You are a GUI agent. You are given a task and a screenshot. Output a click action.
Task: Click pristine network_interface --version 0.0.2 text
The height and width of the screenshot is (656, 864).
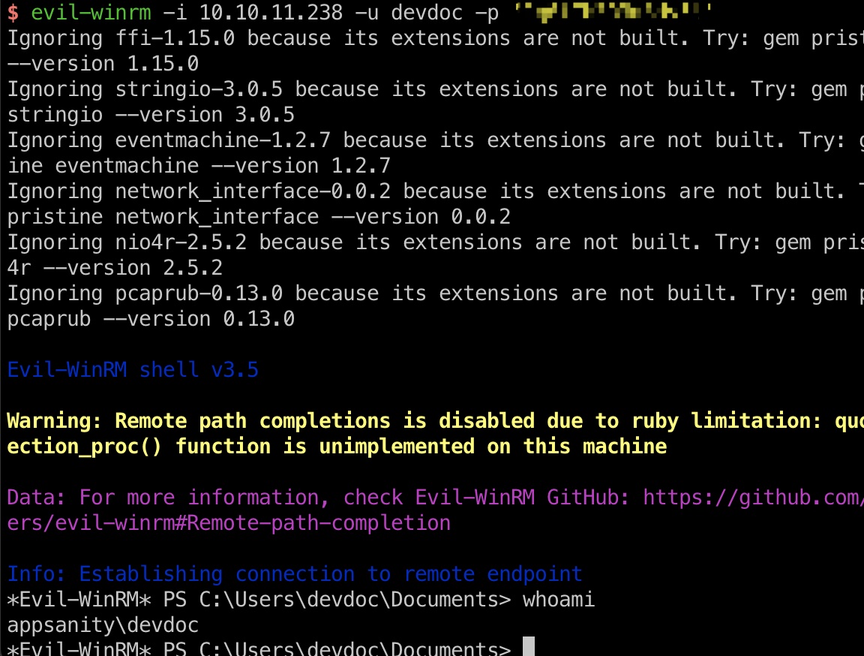pyautogui.click(x=259, y=217)
